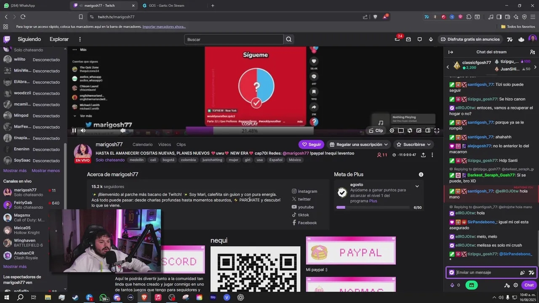539x303 pixels.
Task: Reload the page
Action: (x=23, y=17)
